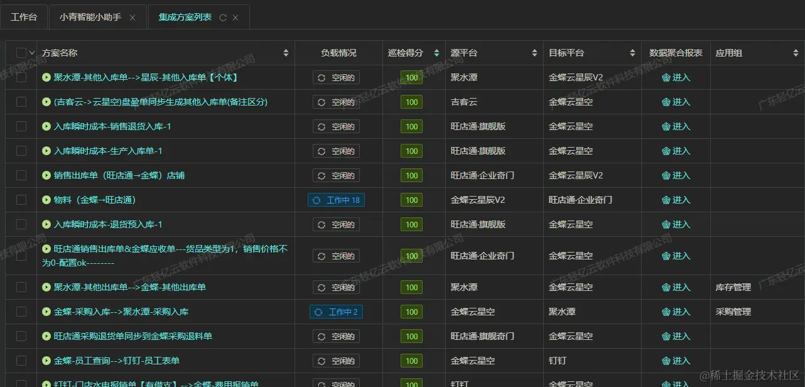This screenshot has height=387, width=805.
Task: Click the 负载情况 column header
Action: (x=338, y=53)
